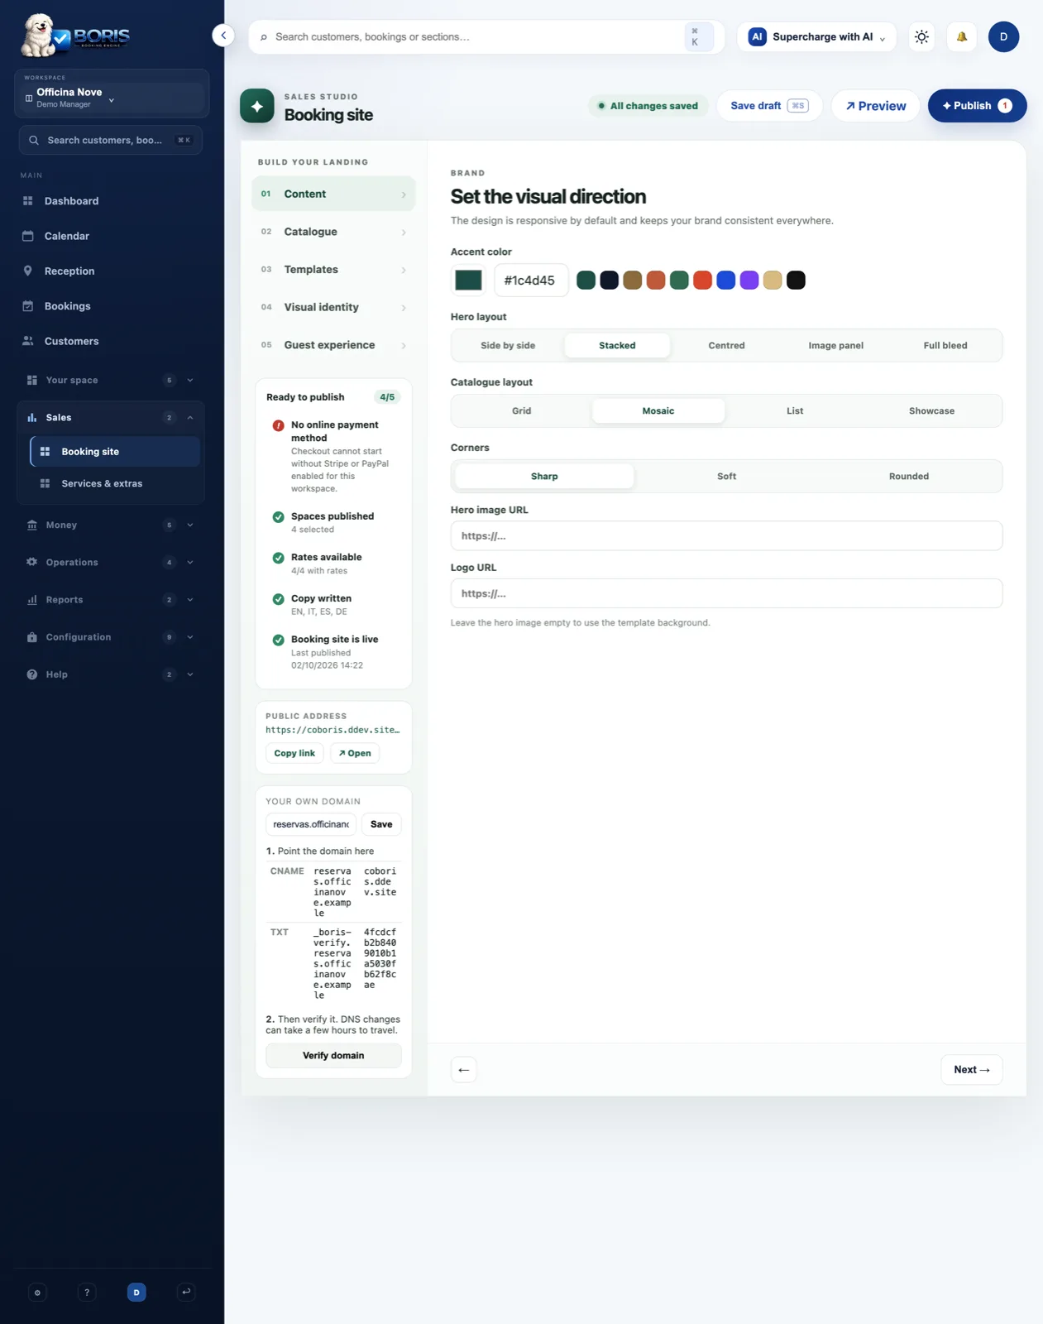
Task: Open the Supercharge with AI dropdown
Action: (816, 36)
